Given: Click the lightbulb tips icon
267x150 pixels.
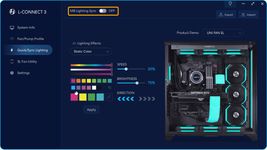Looking at the screenshot, I should point(230,4).
